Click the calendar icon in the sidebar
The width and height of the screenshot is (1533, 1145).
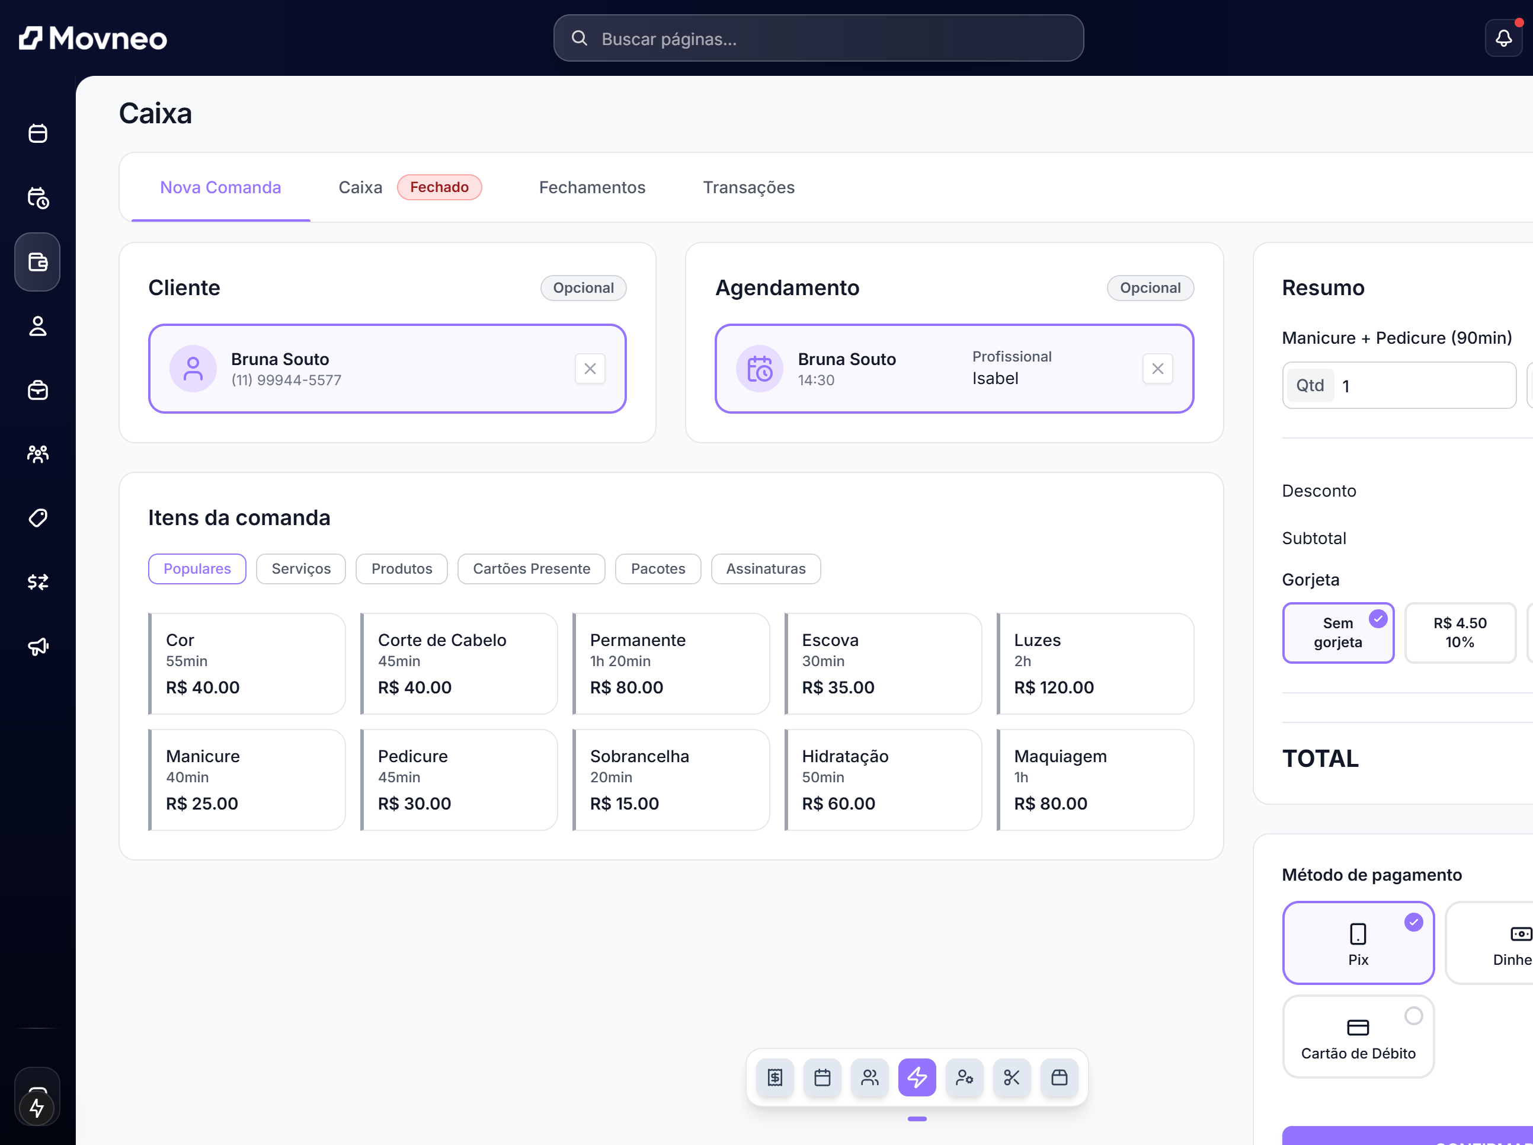click(x=37, y=133)
